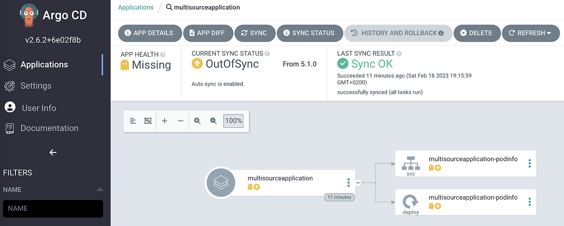Click the minus collapse-nodes icon
This screenshot has height=226, width=564.
tap(180, 120)
